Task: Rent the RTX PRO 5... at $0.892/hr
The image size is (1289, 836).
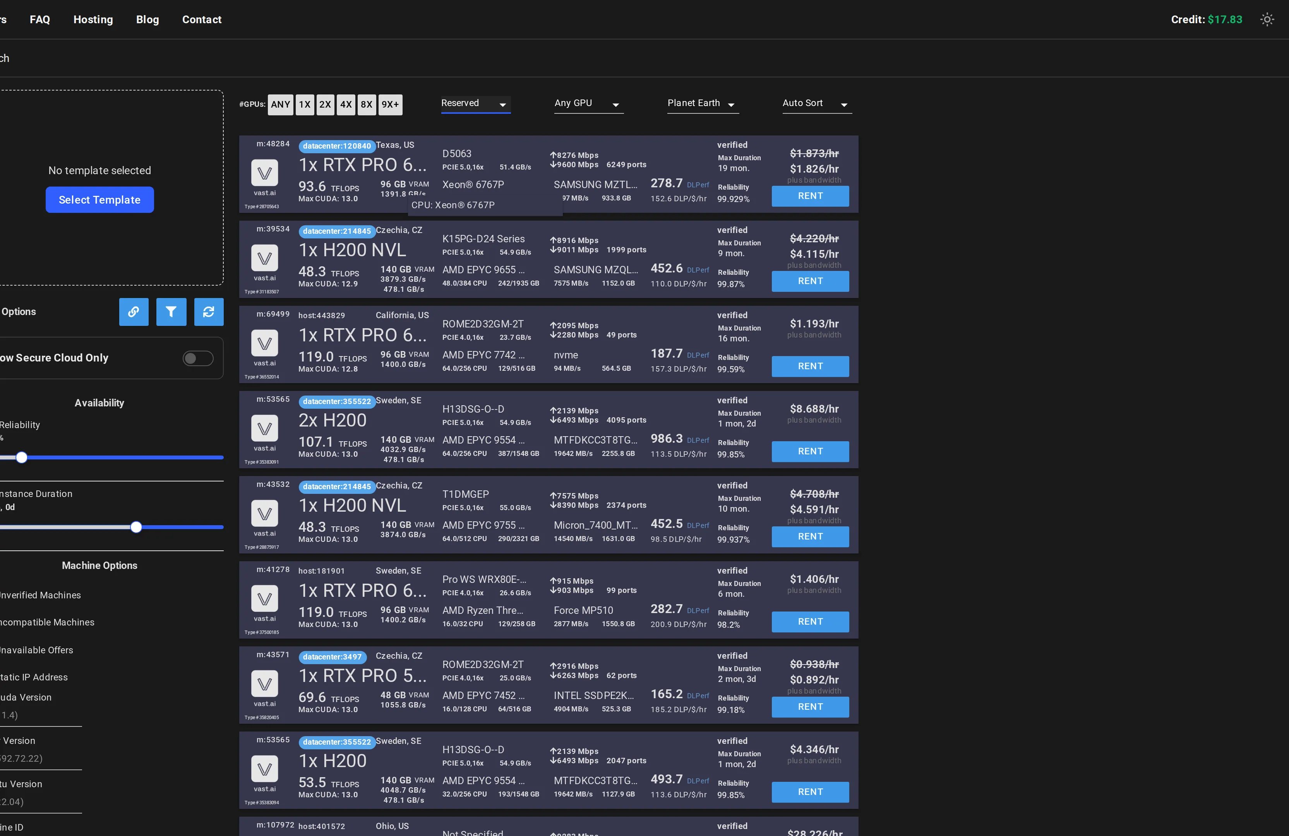Action: 810,707
